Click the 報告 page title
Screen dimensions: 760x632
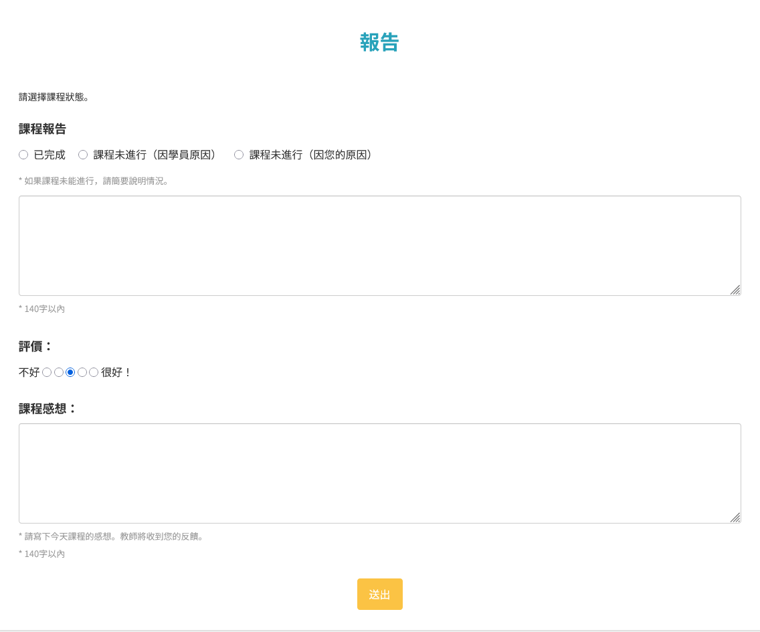point(379,42)
